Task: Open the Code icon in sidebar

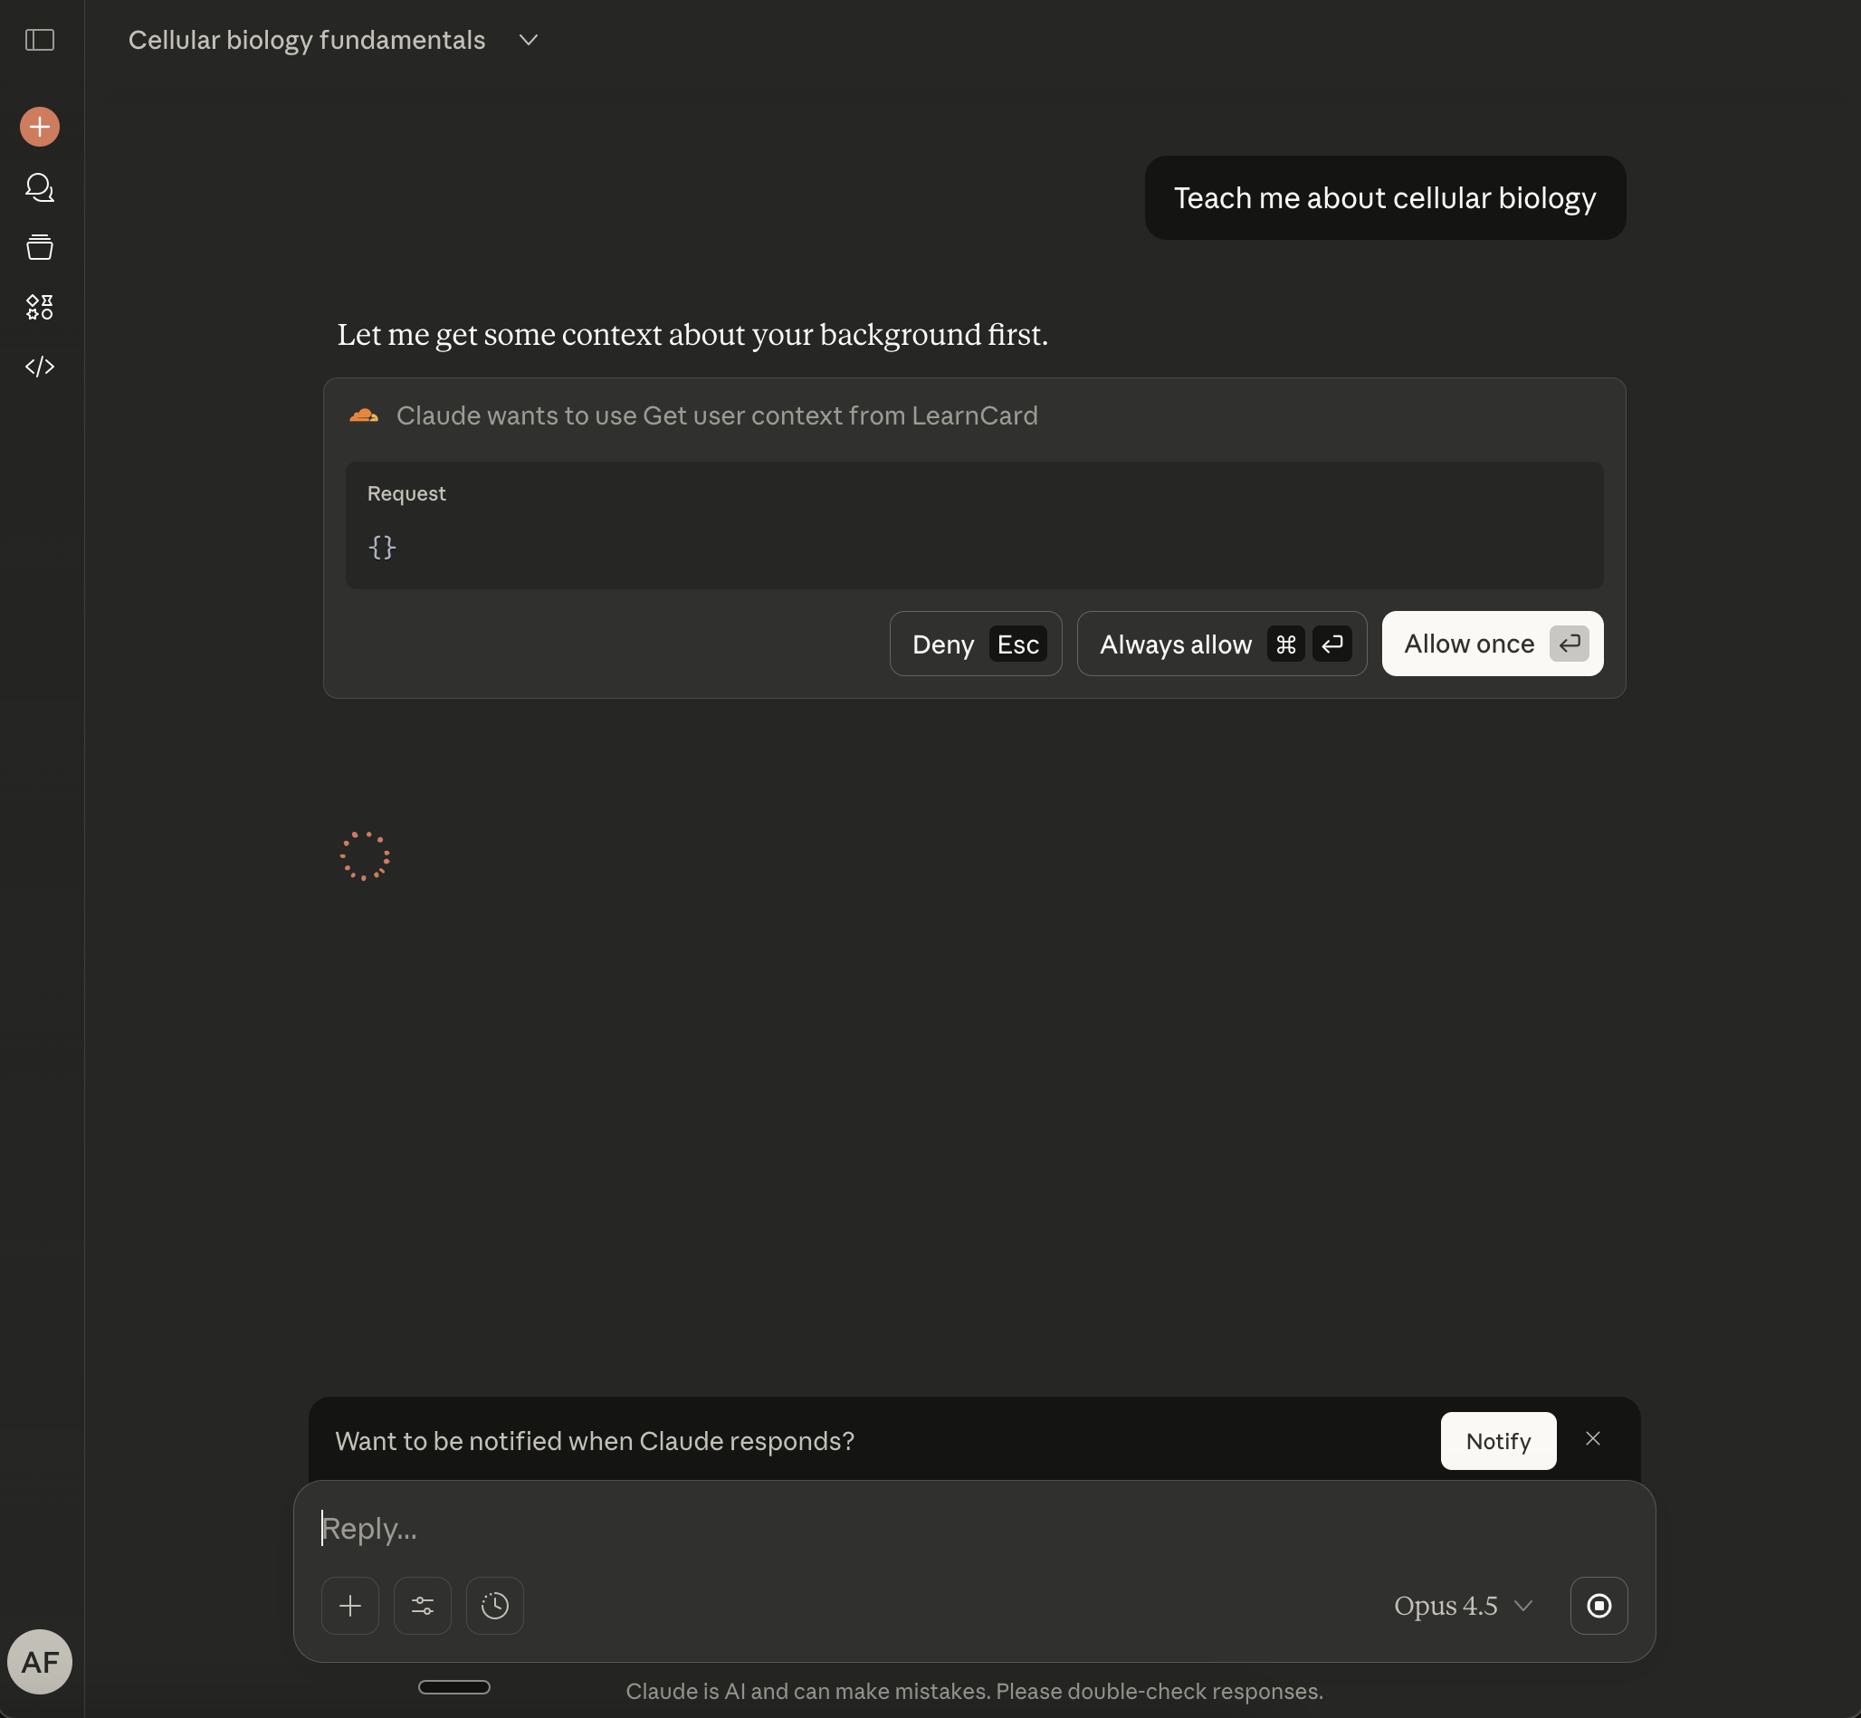Action: click(x=40, y=367)
